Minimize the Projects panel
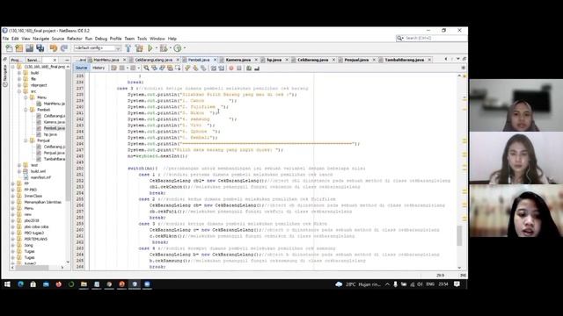 [x=67, y=60]
